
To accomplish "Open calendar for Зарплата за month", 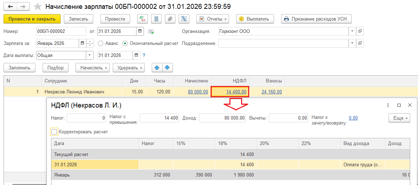I will click(x=82, y=43).
